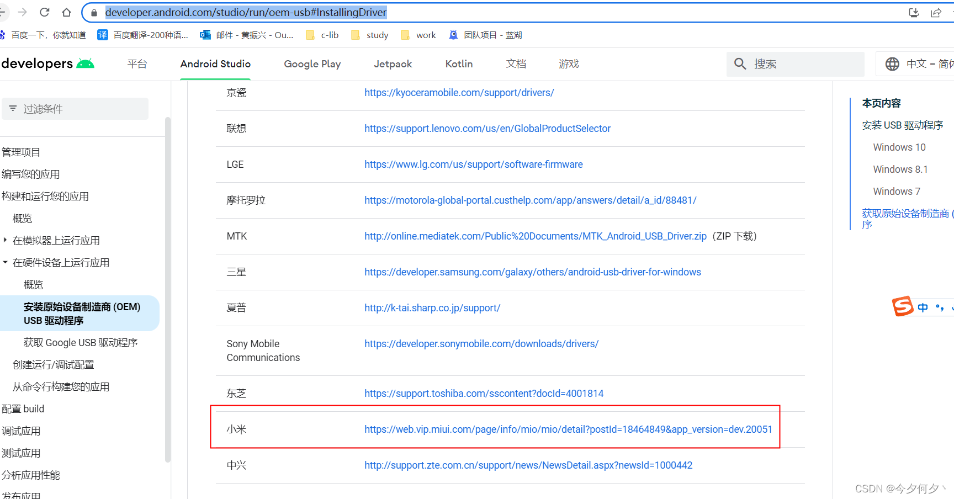Screen dimensions: 954x499
Task: Open the 文档 nav tab
Action: coord(516,64)
